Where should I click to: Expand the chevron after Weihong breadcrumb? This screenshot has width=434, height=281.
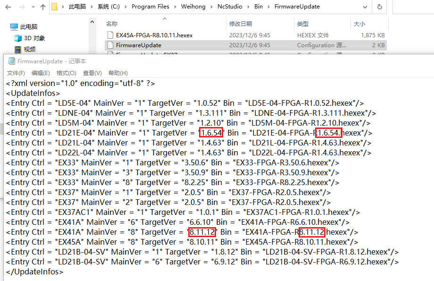click(x=211, y=7)
